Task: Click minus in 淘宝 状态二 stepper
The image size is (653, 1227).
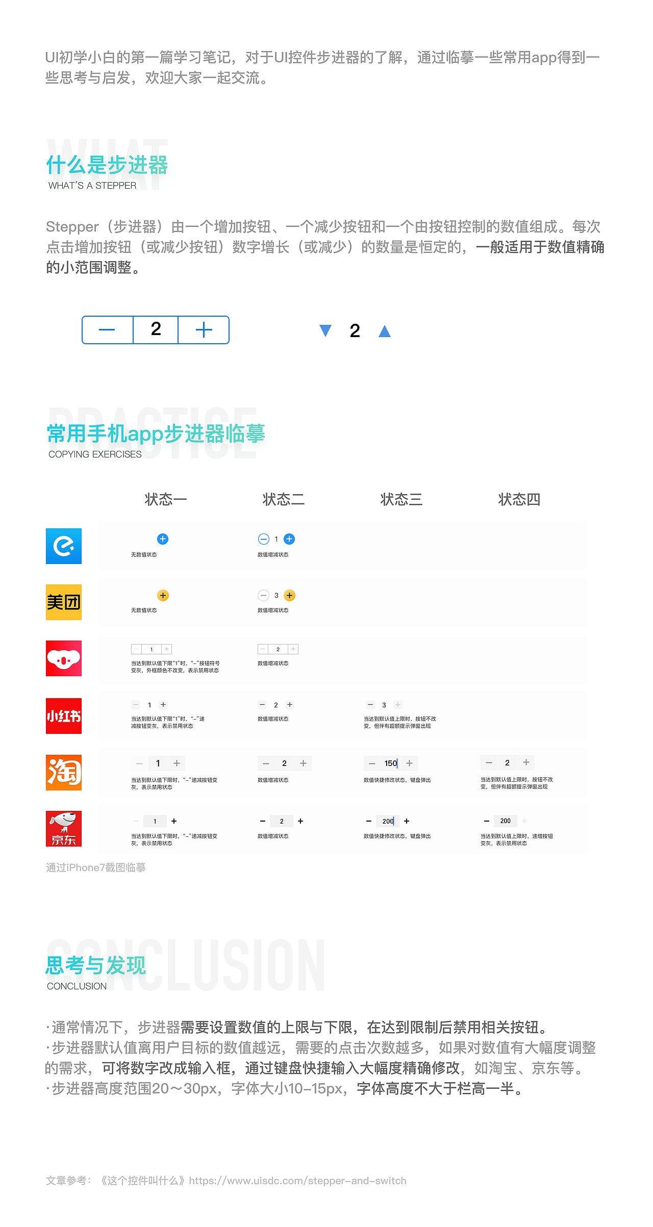Action: click(x=266, y=763)
